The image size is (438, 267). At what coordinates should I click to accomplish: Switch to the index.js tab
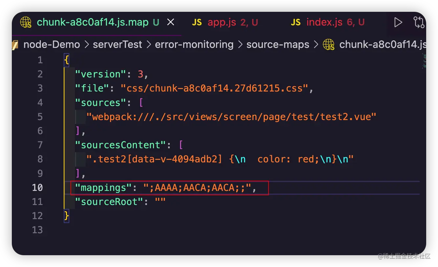[328, 22]
